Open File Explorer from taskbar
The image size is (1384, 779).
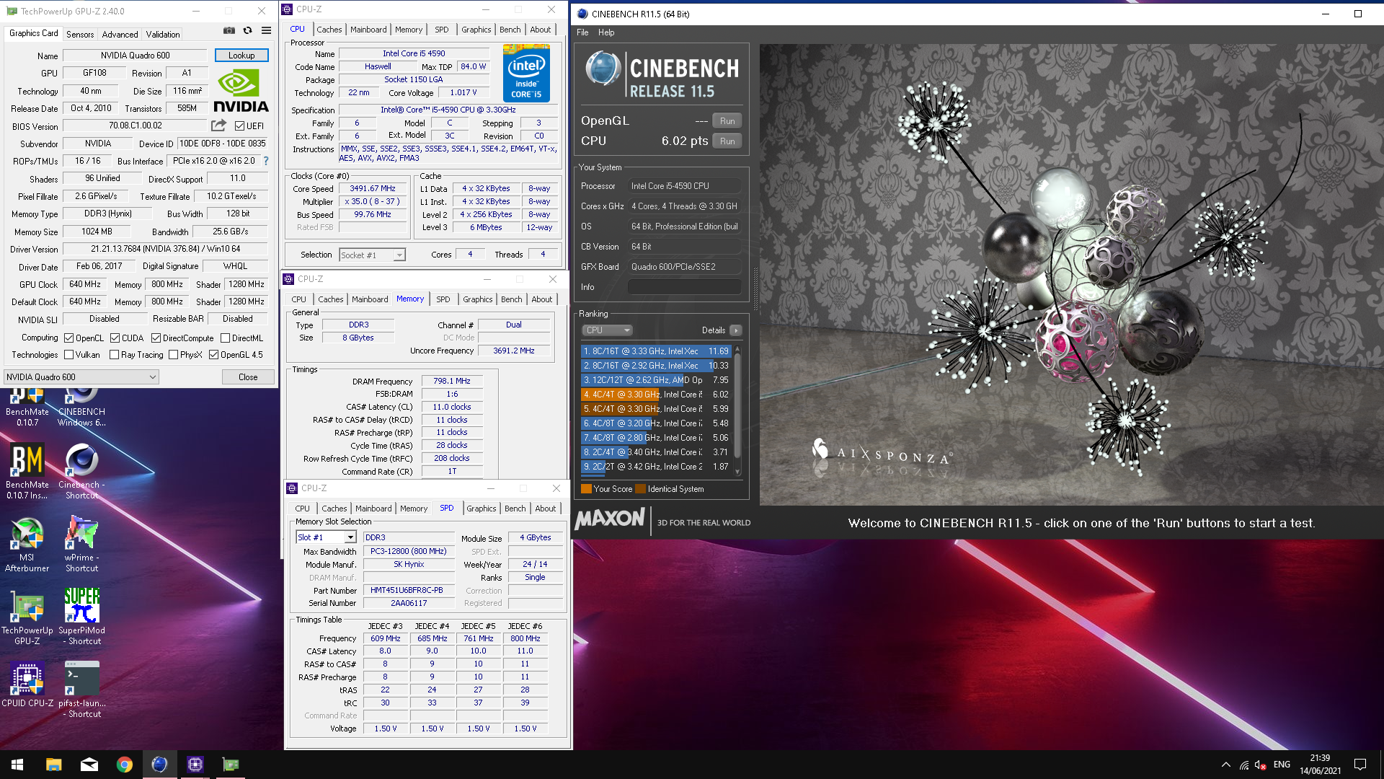pyautogui.click(x=53, y=765)
